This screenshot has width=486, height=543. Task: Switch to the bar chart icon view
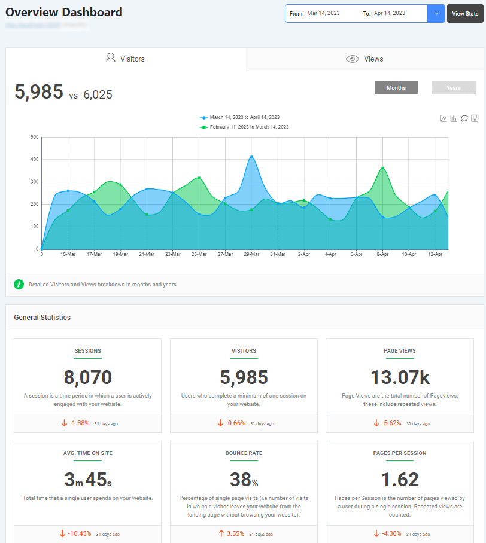[454, 118]
